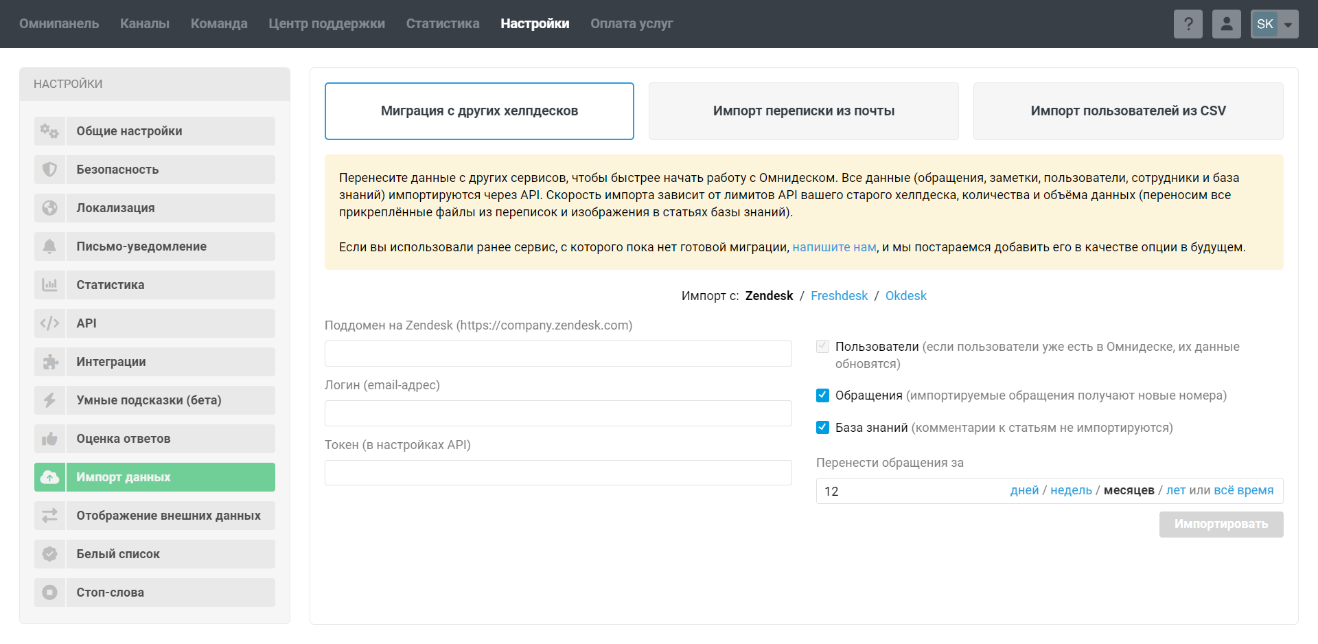Choose недель as the time unit

(1071, 490)
